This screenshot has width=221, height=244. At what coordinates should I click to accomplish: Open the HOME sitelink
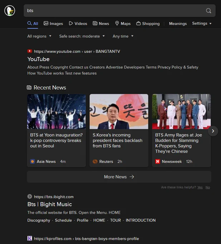click(x=99, y=220)
